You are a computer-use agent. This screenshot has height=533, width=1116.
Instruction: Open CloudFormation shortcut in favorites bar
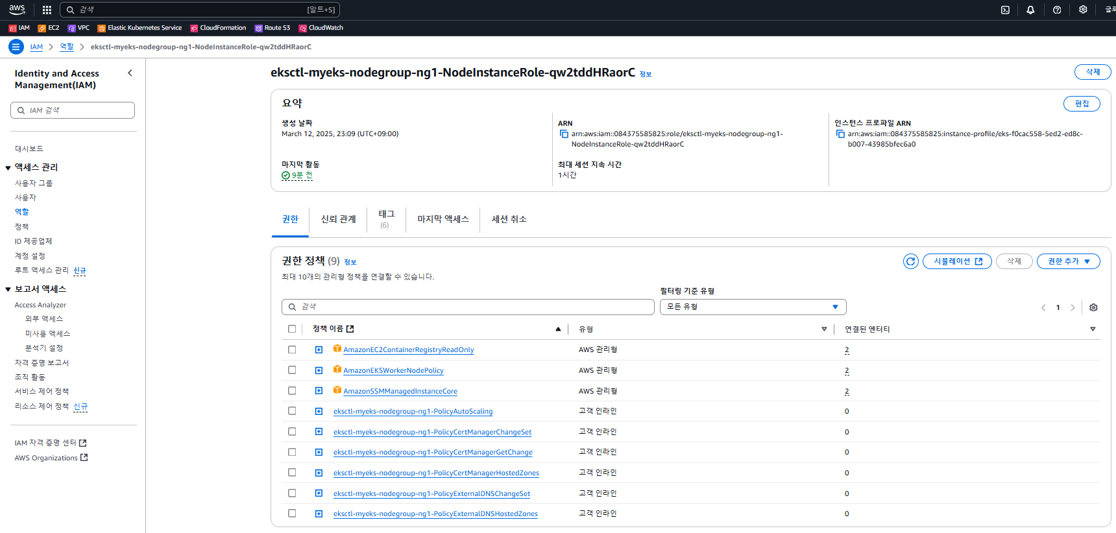(x=218, y=28)
